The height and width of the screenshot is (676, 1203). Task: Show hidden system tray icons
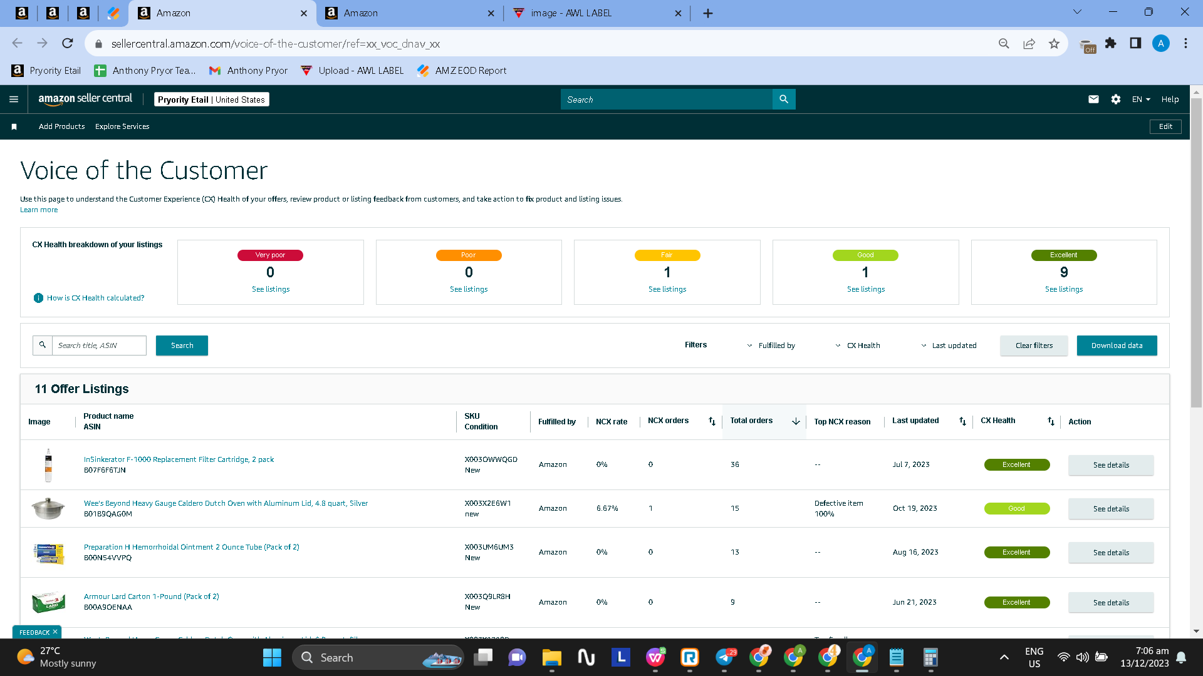tap(1004, 657)
